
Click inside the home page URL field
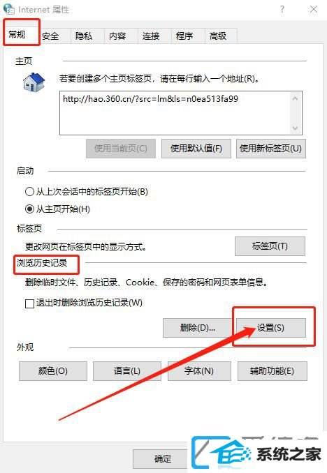[x=175, y=113]
